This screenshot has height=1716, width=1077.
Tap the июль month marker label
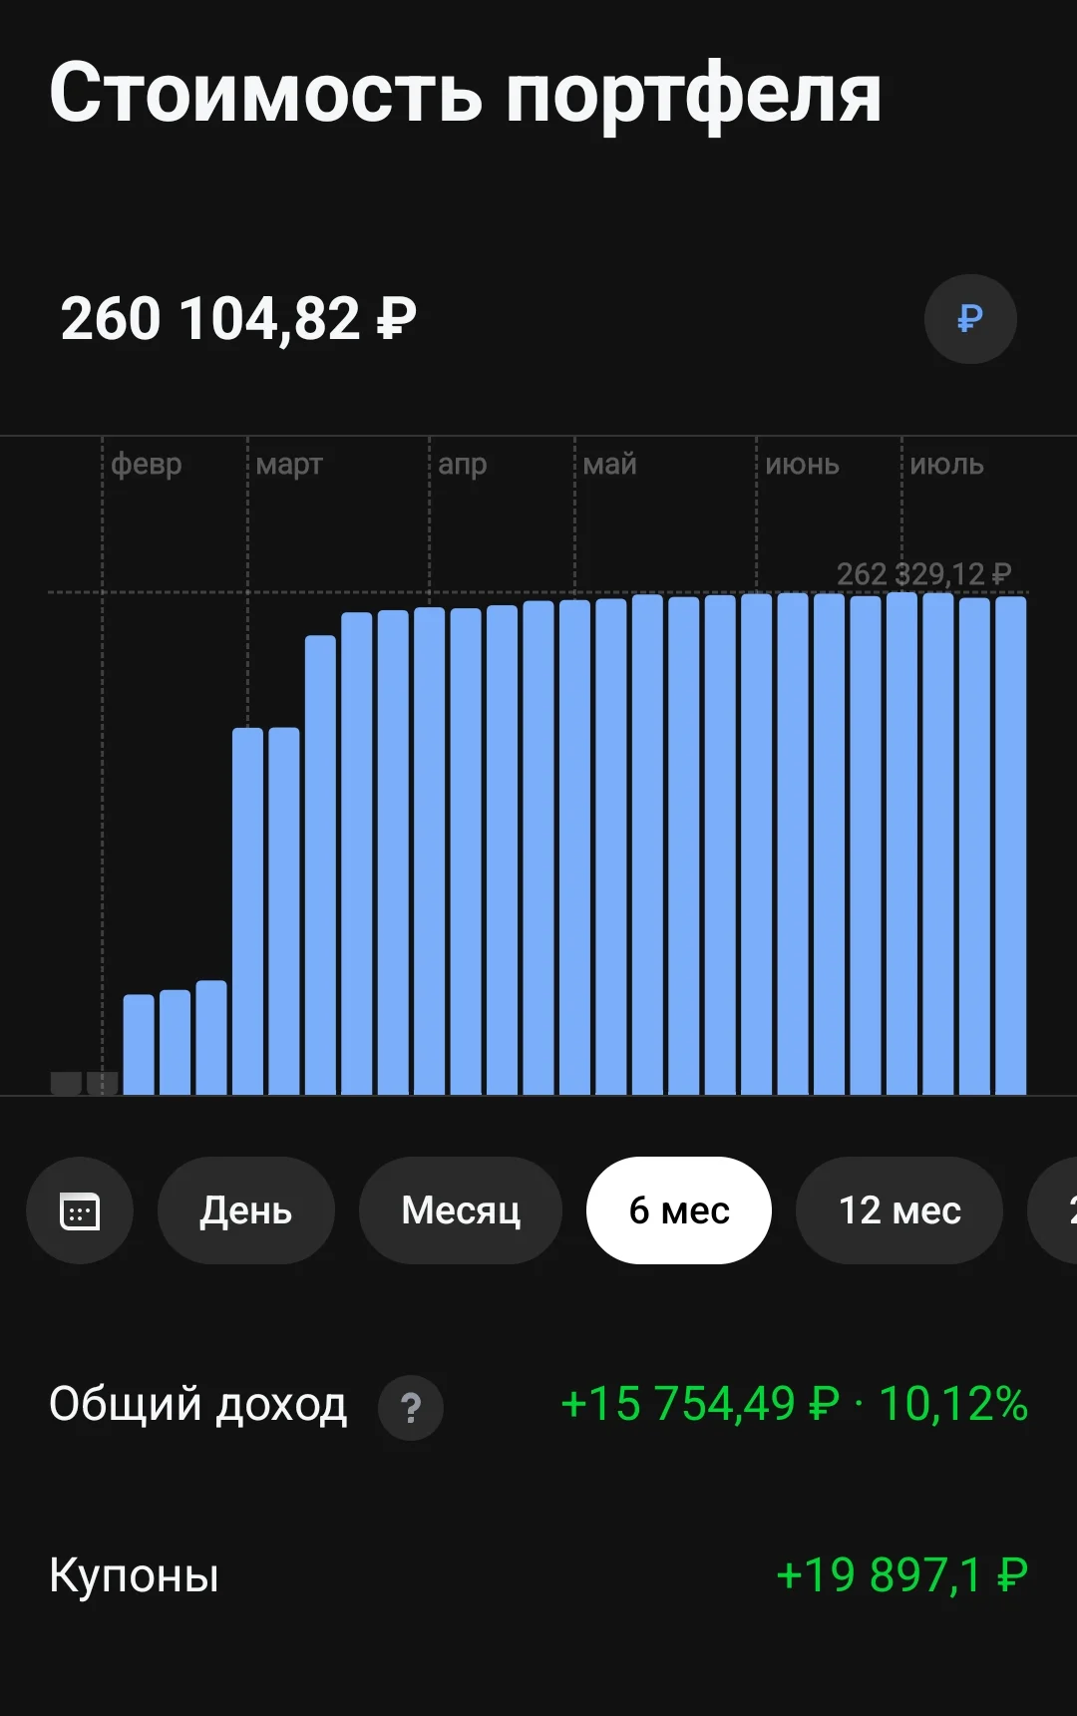point(946,465)
